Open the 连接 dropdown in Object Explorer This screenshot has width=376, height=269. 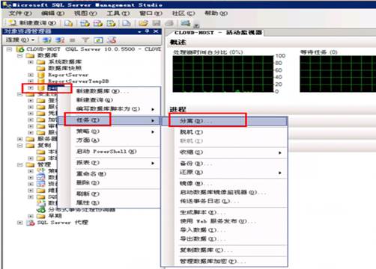[x=20, y=40]
